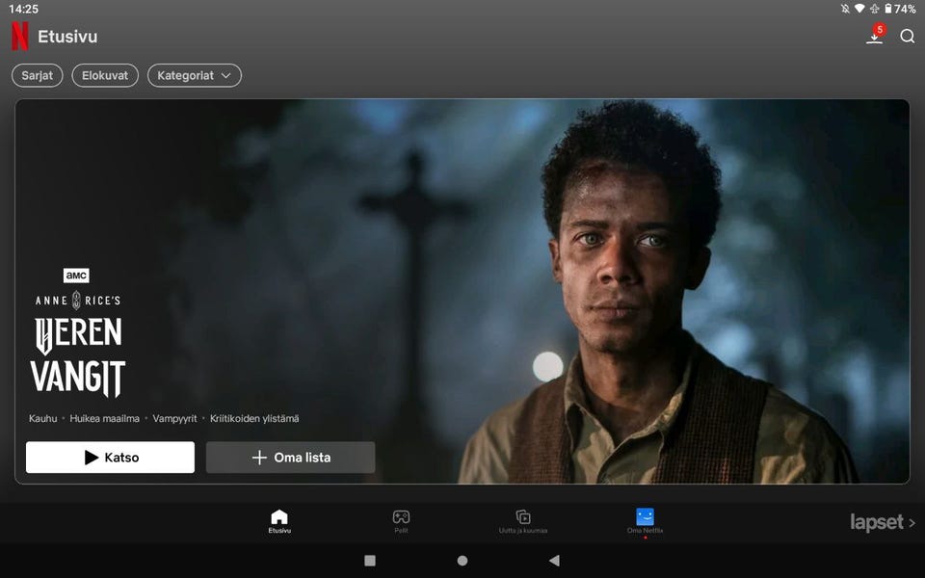Add show to Oma lista
Screen dimensions: 925x578
pos(290,457)
